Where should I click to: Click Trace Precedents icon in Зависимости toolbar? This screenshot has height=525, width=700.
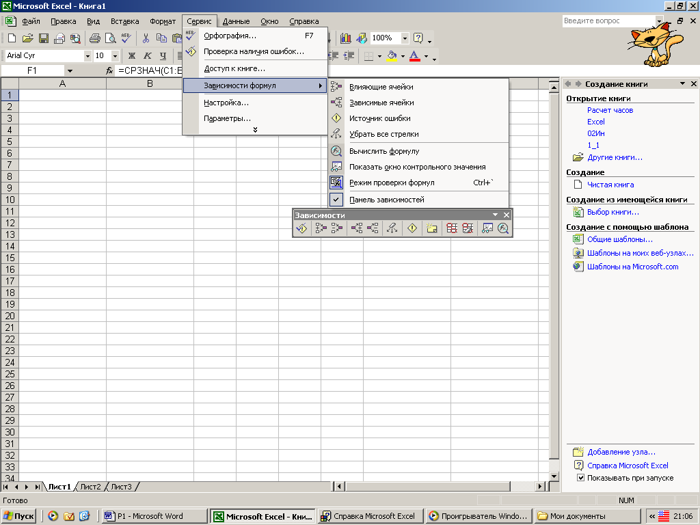[x=321, y=228]
